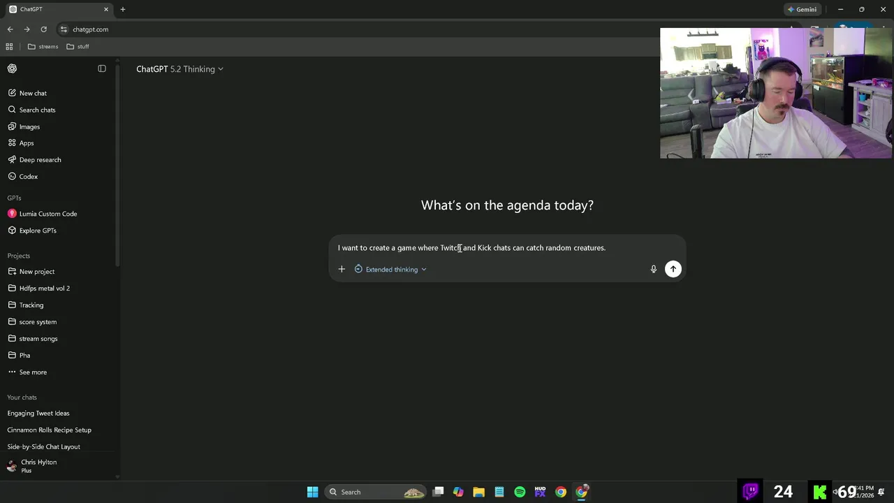Open the streams bookmarks folder
This screenshot has width=894, height=503.
tap(43, 47)
